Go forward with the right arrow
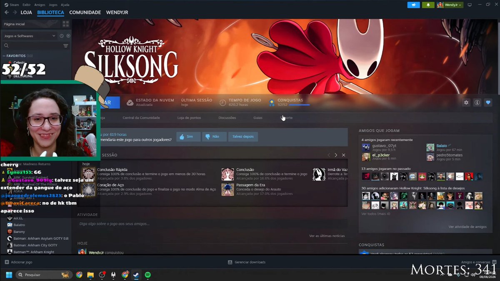 pyautogui.click(x=15, y=12)
